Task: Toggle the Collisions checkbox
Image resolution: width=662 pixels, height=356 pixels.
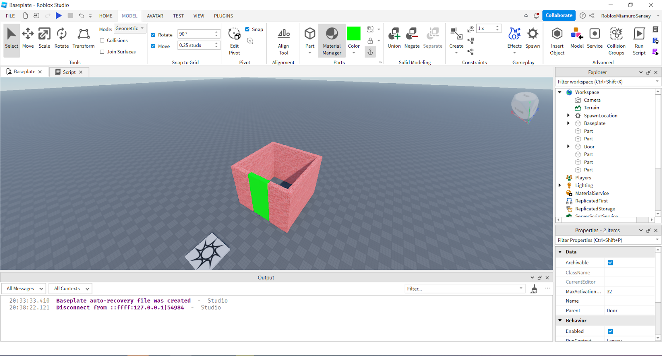Action: point(102,41)
